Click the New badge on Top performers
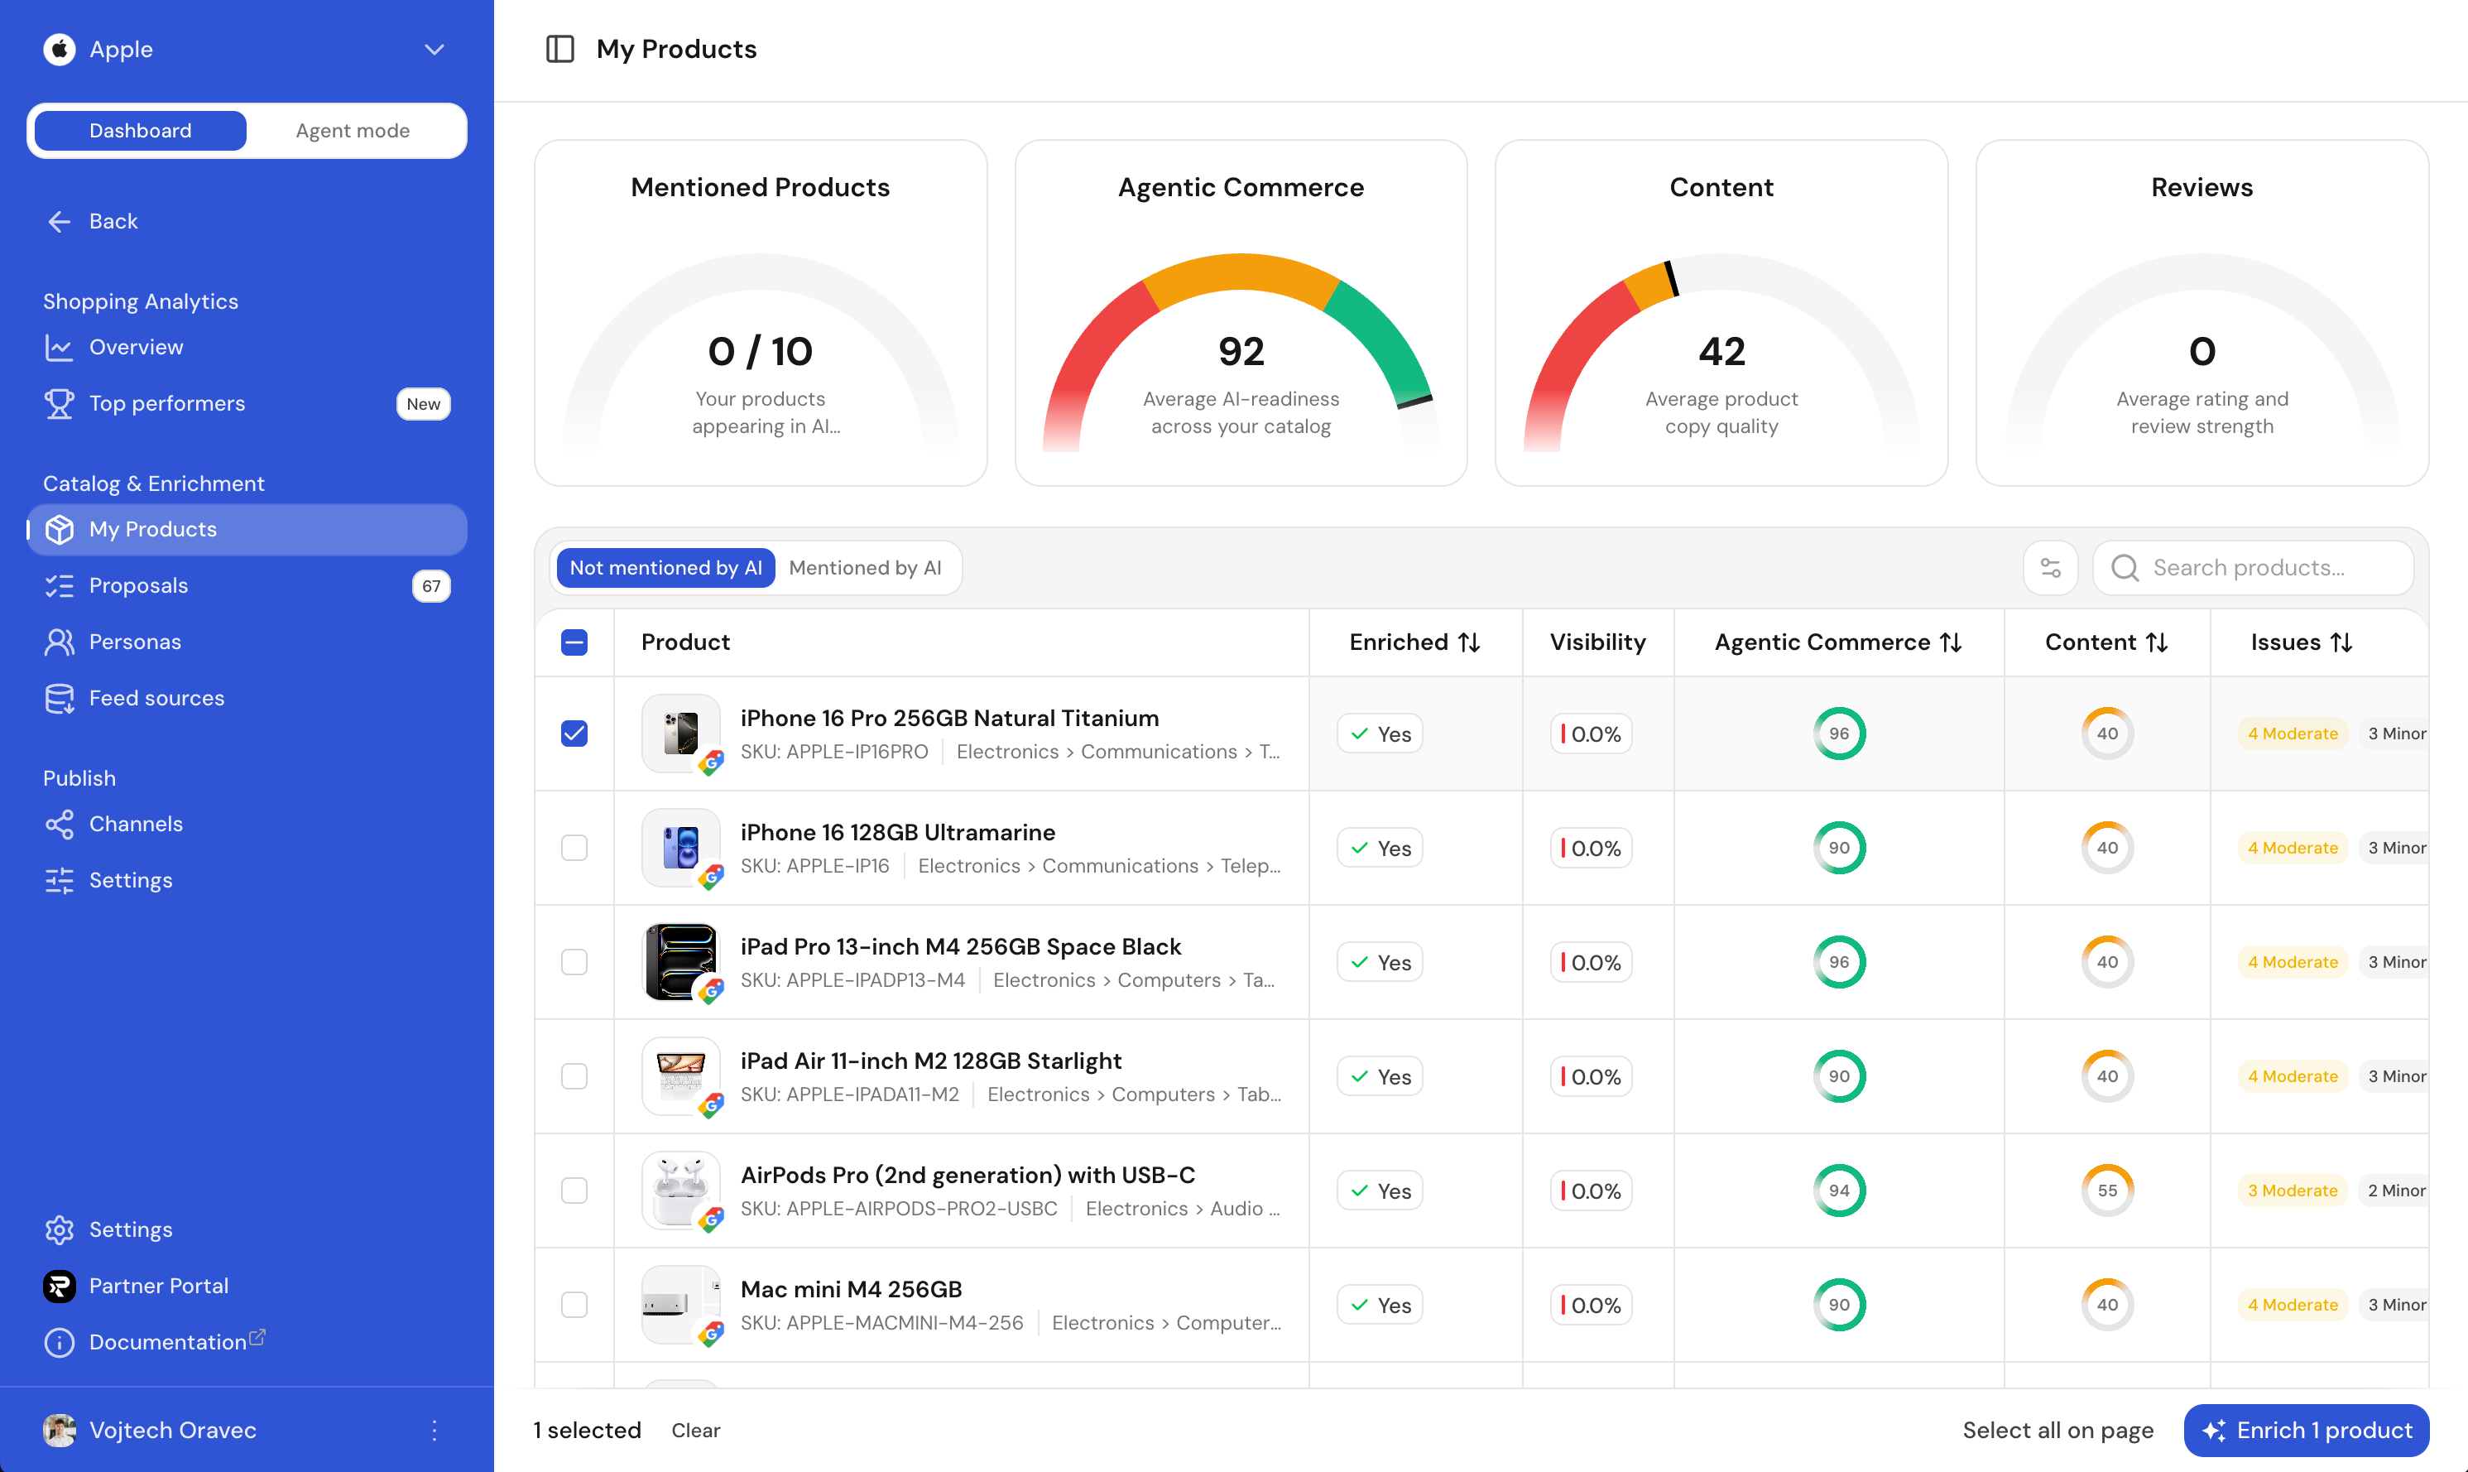Screen dimensions: 2468x1472 pyautogui.click(x=424, y=402)
